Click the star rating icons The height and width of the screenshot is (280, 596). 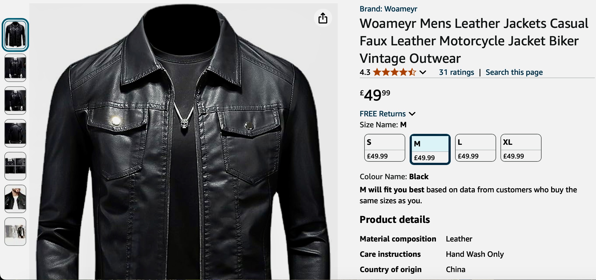394,72
